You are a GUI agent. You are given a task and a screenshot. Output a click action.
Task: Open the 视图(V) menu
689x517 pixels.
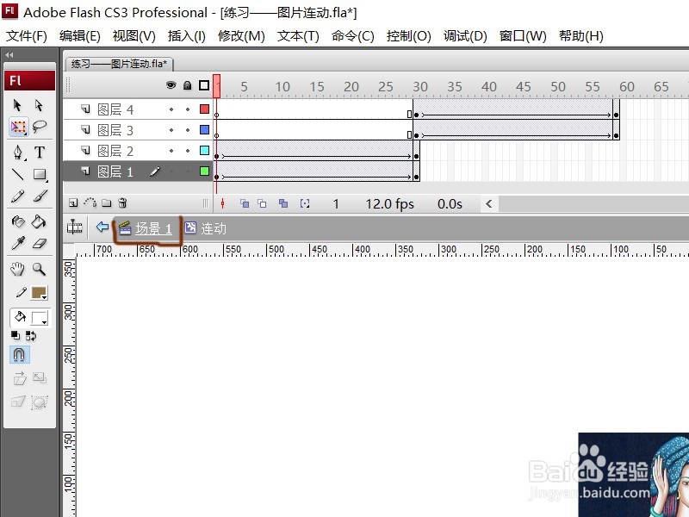[134, 36]
